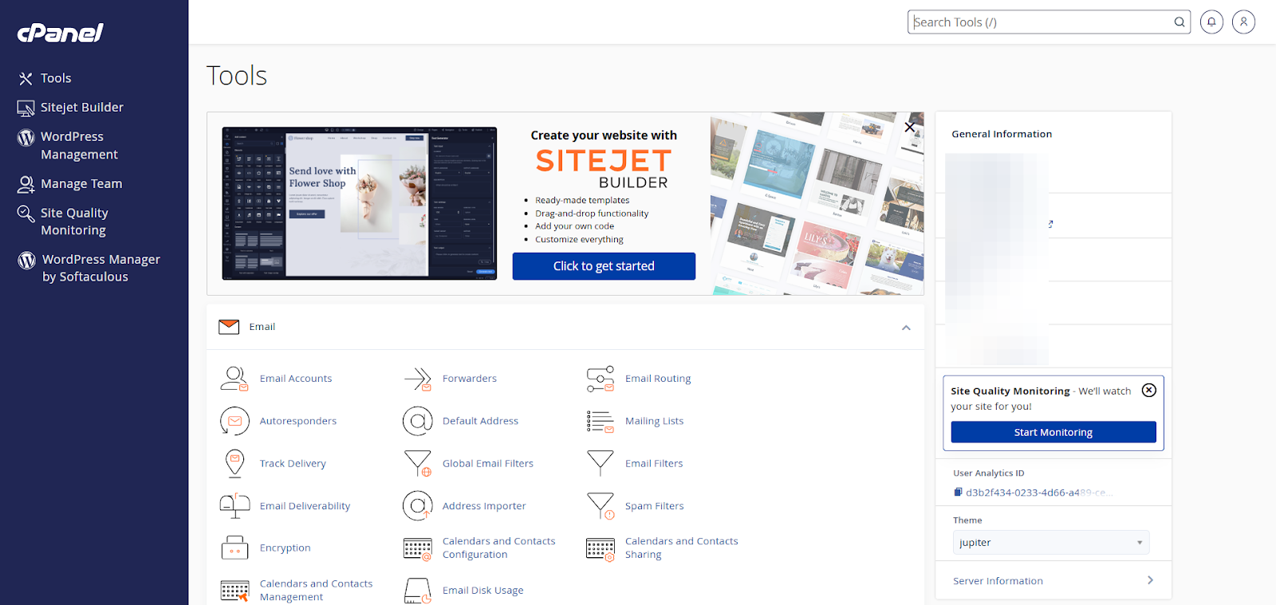Open Manage Team in the sidebar

coord(81,183)
